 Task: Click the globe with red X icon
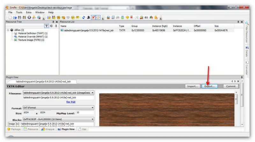click(39, 17)
